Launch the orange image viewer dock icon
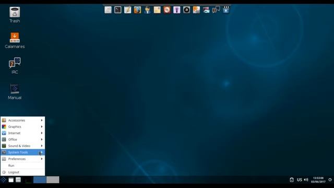Screen dimensions: 334x188 click(196, 10)
